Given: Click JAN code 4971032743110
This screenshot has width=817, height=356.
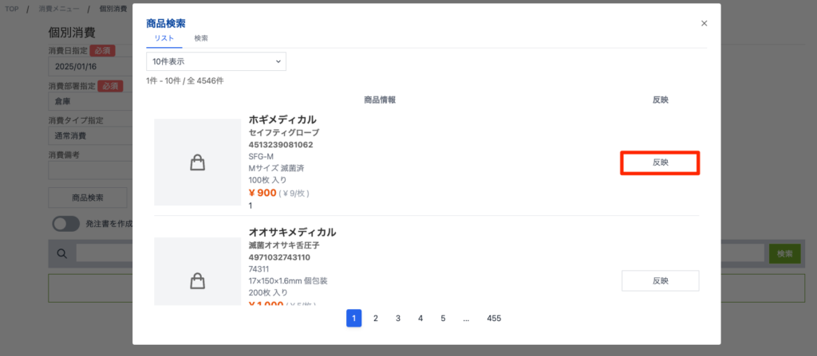Looking at the screenshot, I should click(281, 257).
